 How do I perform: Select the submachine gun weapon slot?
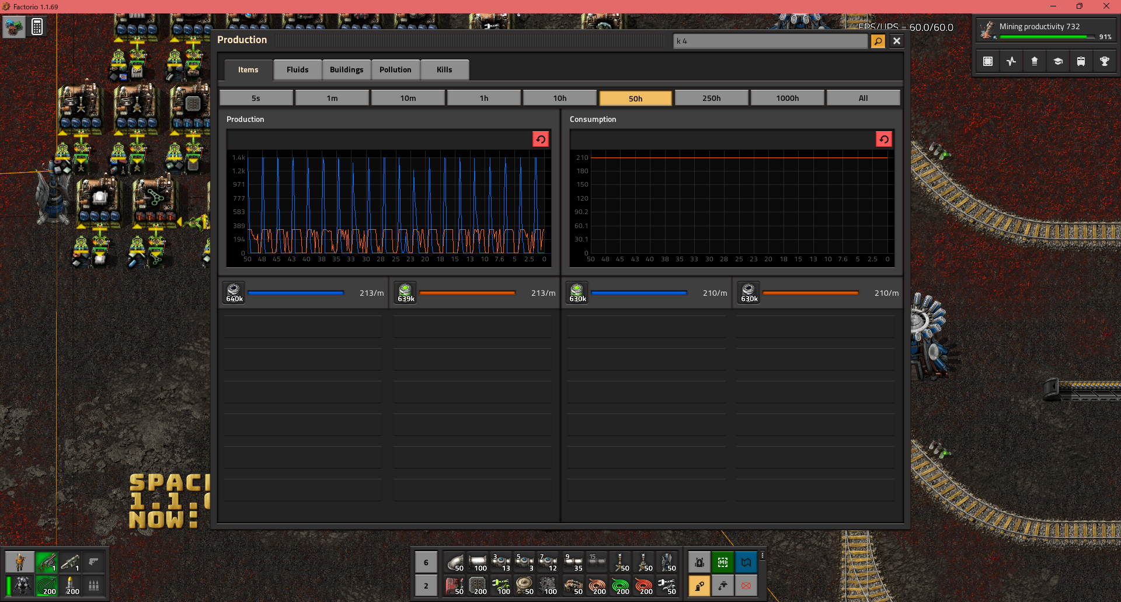[x=47, y=562]
